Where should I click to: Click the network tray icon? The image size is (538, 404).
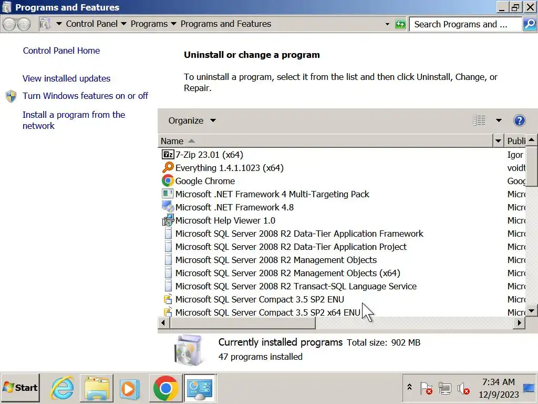[x=444, y=389]
